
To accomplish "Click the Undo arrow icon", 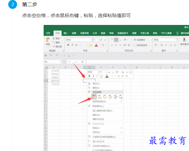I will (51, 55).
